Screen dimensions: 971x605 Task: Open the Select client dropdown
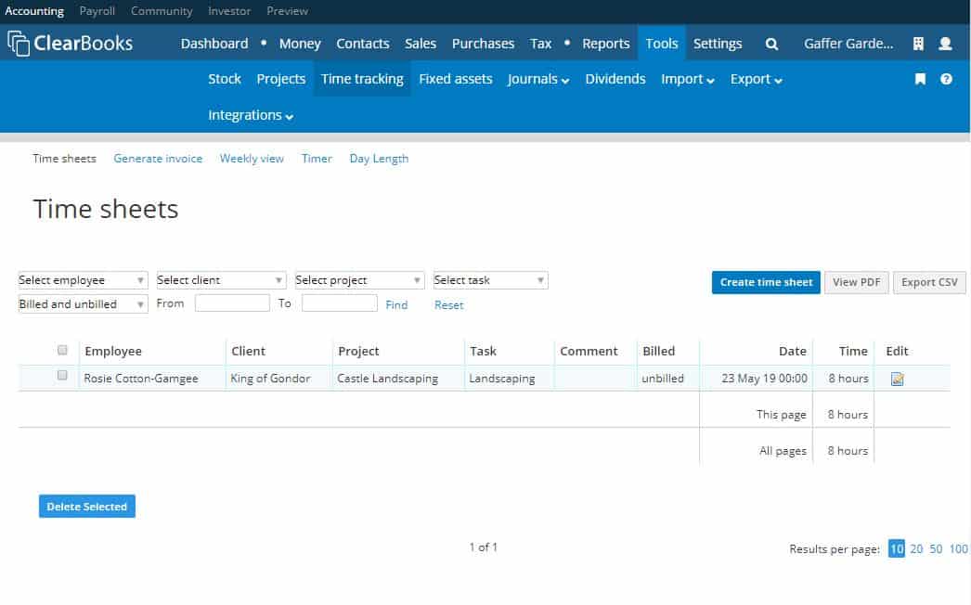[x=221, y=280]
